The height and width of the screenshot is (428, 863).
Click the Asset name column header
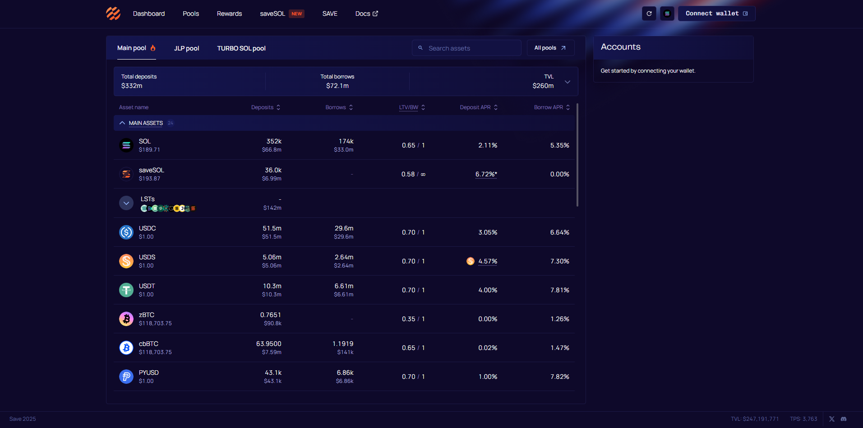pyautogui.click(x=134, y=107)
